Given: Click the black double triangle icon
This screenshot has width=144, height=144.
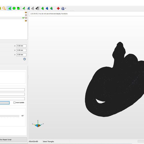Looking at the screenshot, I should click(x=37, y=8).
